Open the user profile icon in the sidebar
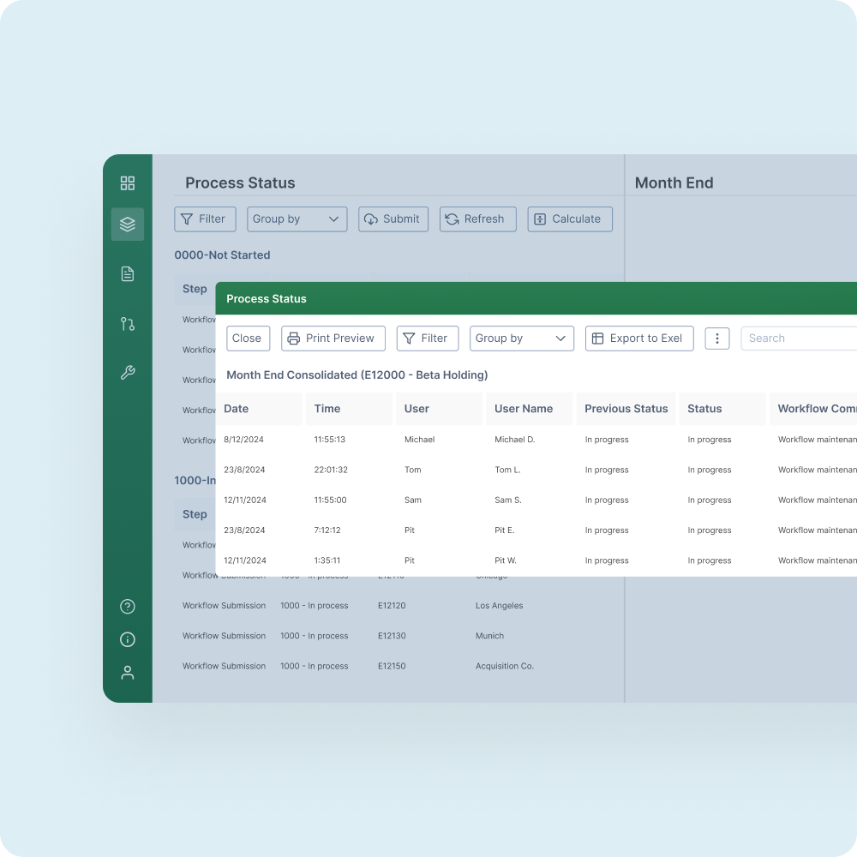Screen dimensions: 857x857 [127, 672]
